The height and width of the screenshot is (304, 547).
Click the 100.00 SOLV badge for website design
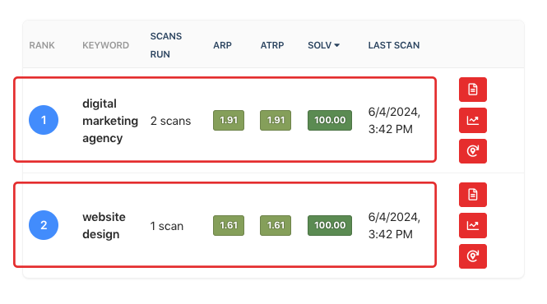[x=330, y=225]
